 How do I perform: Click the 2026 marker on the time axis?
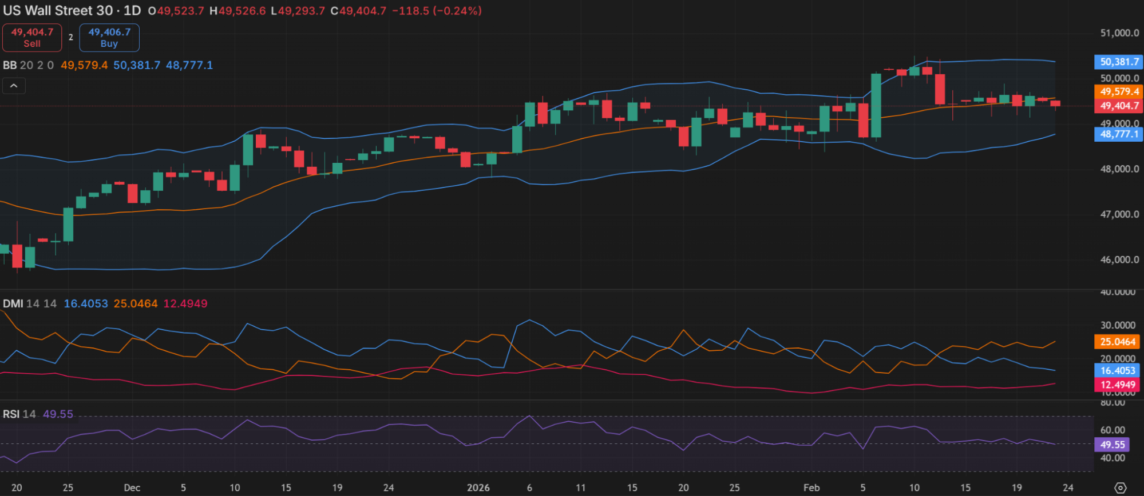click(478, 487)
